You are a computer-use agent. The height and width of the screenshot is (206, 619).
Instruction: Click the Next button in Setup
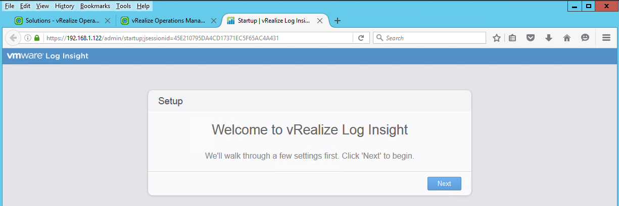pyautogui.click(x=444, y=183)
